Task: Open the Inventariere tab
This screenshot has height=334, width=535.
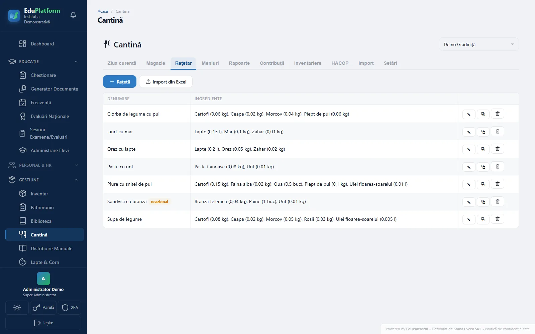Action: pos(308,63)
